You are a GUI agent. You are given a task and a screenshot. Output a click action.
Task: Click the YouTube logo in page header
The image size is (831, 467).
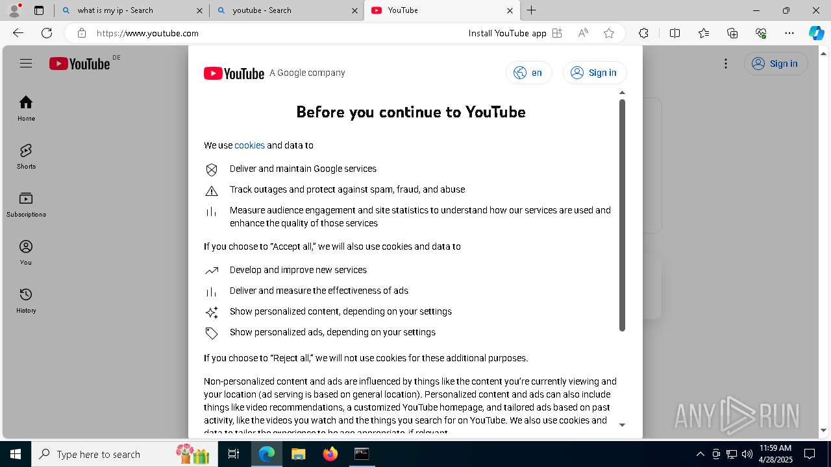pyautogui.click(x=79, y=64)
